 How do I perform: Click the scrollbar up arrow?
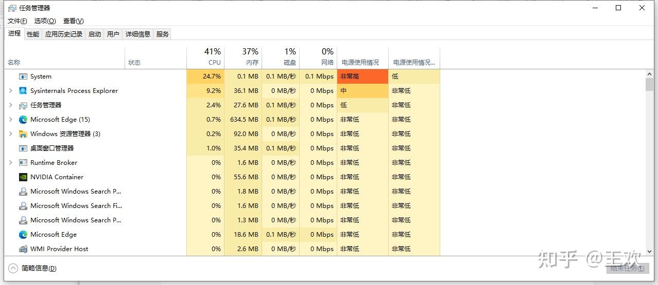click(649, 74)
